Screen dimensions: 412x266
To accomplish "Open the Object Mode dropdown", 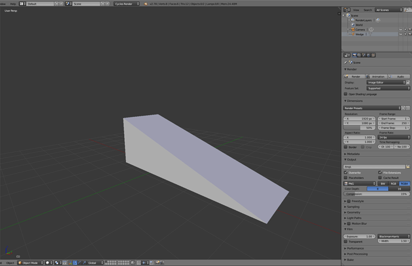I will click(x=30, y=262).
